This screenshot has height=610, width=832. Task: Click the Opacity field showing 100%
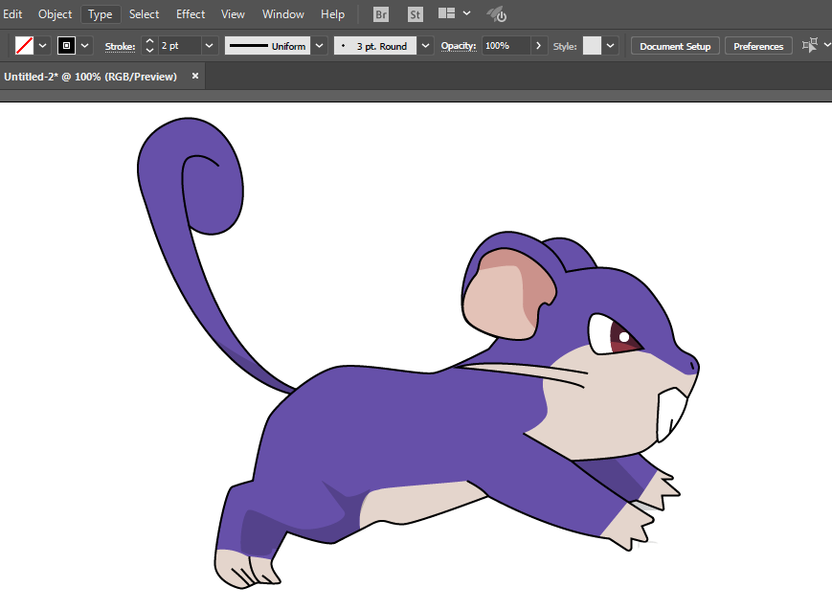point(506,46)
